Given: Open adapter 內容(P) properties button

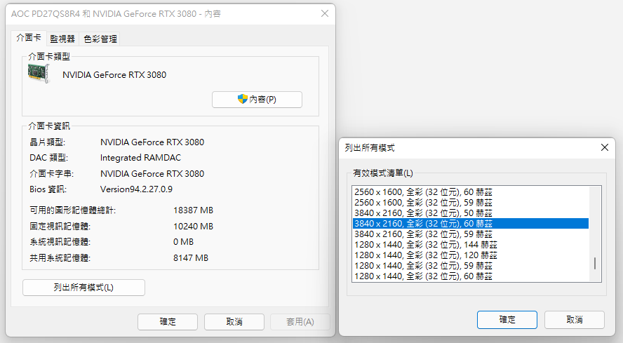Looking at the screenshot, I should (257, 100).
